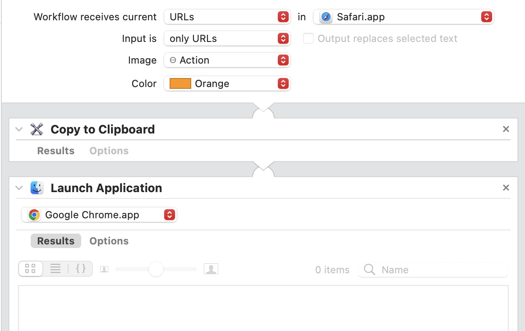Click the Name search field
The width and height of the screenshot is (525, 331).
(x=433, y=270)
